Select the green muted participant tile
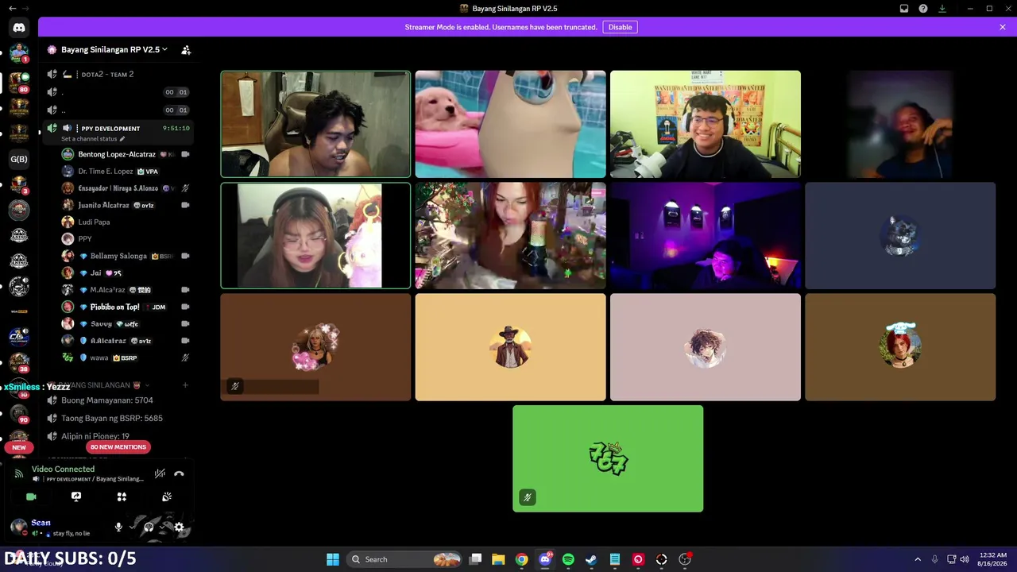This screenshot has width=1017, height=572. point(608,458)
